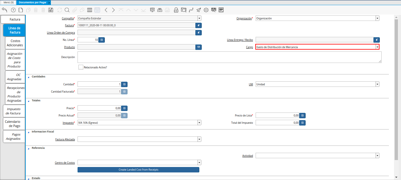Image resolution: width=401 pixels, height=180 pixels.
Task: Click the paper plane icon in toolbar
Action: [x=198, y=10]
